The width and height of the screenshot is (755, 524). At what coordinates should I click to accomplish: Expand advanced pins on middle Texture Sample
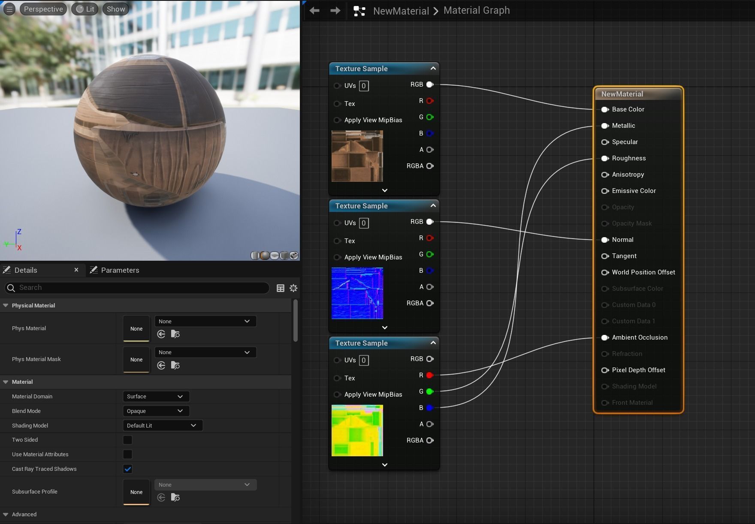point(384,328)
